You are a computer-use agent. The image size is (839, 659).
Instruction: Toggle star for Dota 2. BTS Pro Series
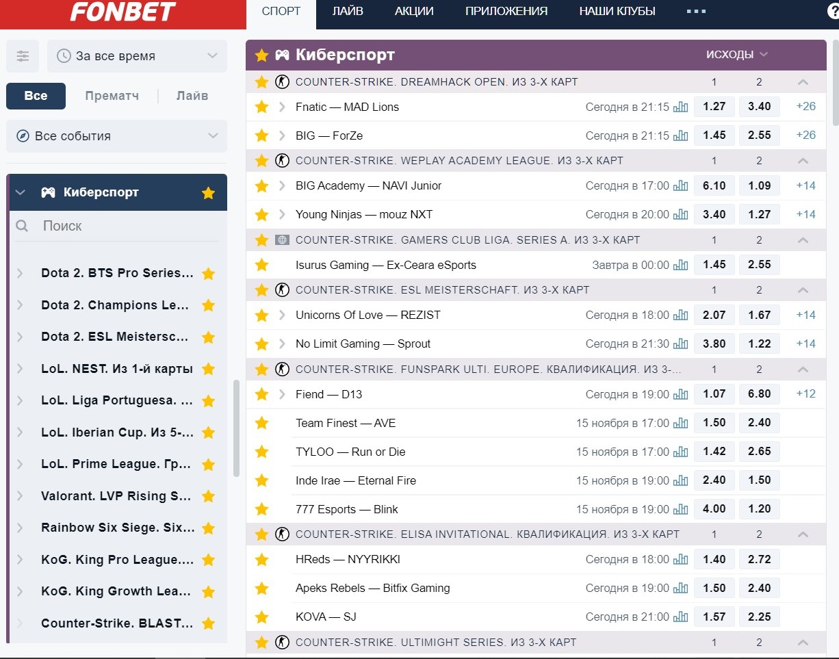209,274
